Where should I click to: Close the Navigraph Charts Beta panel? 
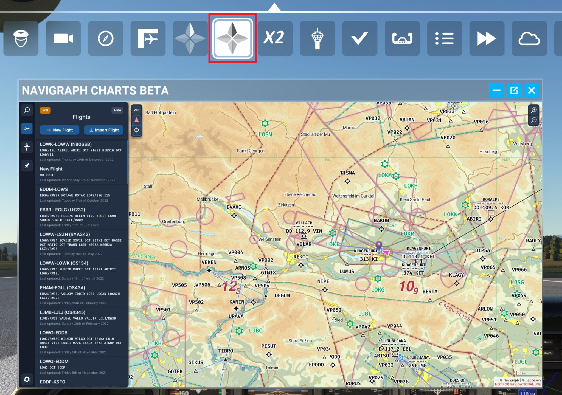[x=532, y=90]
